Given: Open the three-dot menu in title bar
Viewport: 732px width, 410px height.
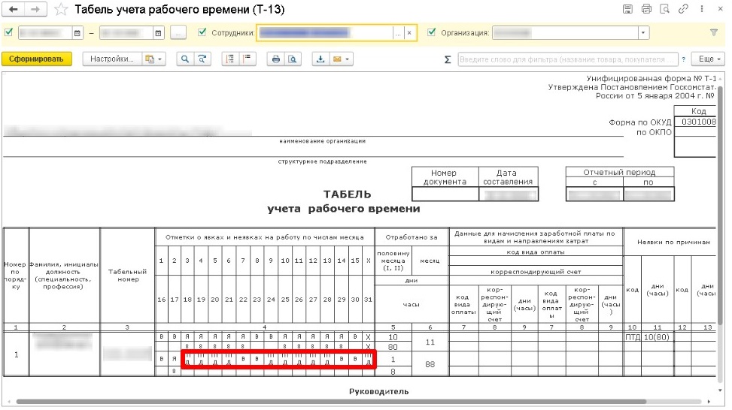Looking at the screenshot, I should pos(702,8).
